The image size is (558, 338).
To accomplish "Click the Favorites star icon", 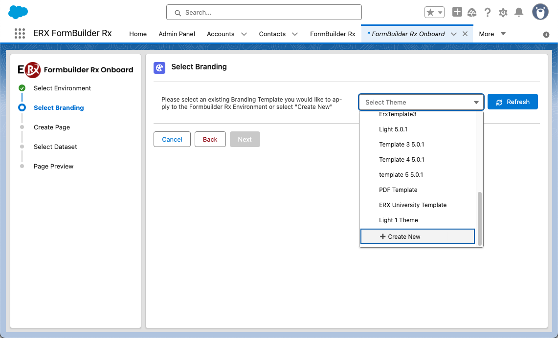I will [x=430, y=13].
